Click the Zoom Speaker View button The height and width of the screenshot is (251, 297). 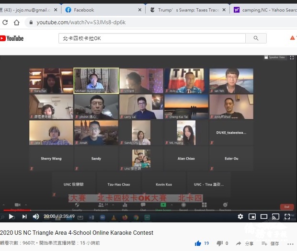coord(274,57)
